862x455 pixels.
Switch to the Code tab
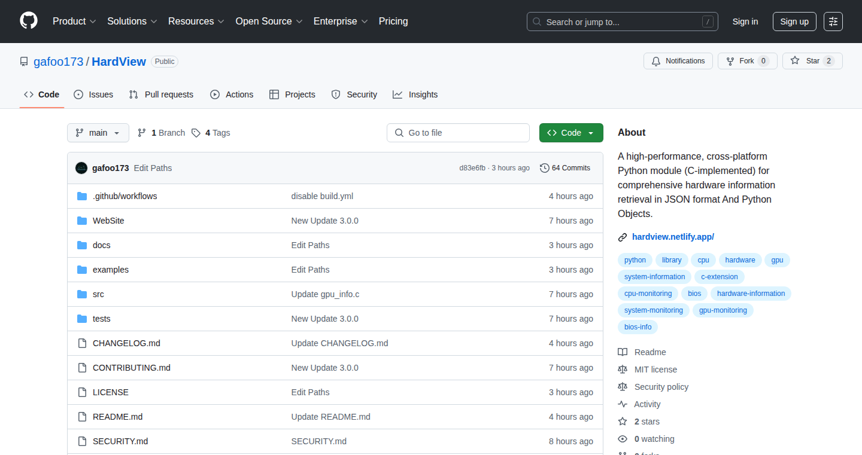pyautogui.click(x=42, y=94)
